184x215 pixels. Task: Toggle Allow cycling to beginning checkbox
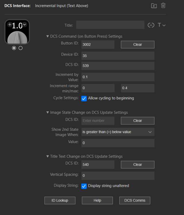click(84, 98)
